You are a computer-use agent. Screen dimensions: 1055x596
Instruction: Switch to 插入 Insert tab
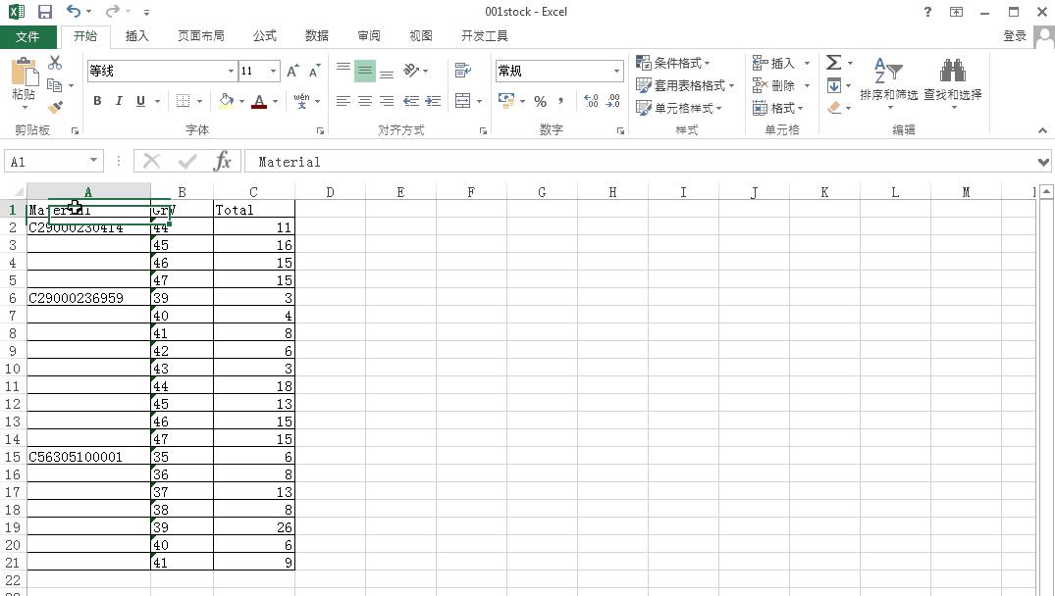(x=136, y=36)
